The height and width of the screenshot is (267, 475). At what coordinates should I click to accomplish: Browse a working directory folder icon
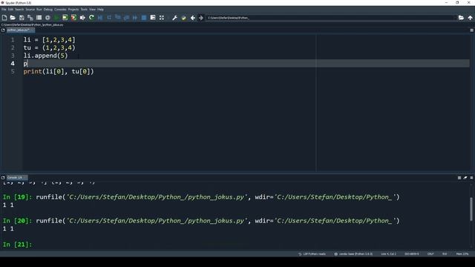click(461, 18)
